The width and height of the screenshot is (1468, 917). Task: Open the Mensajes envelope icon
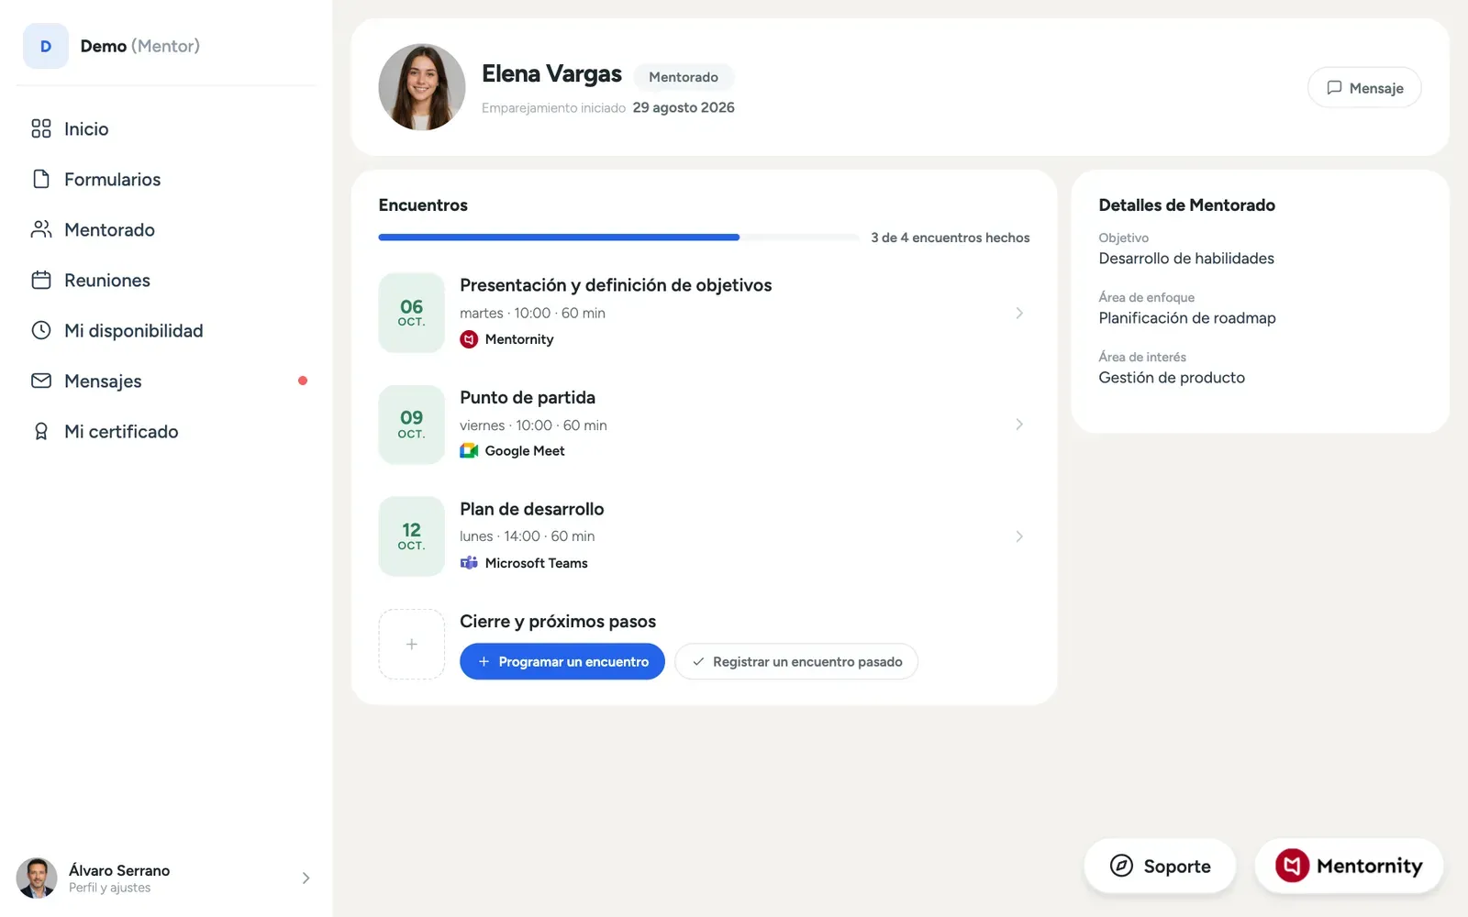41,381
